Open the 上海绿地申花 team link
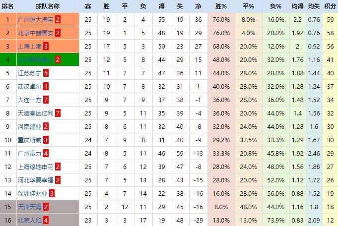This screenshot has width=338, height=226. (x=36, y=167)
